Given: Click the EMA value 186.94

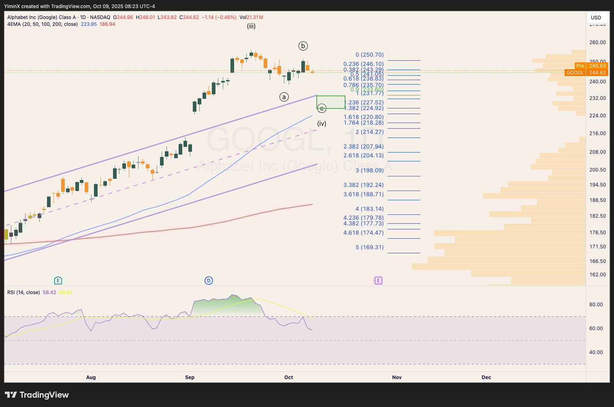Looking at the screenshot, I should [x=107, y=24].
